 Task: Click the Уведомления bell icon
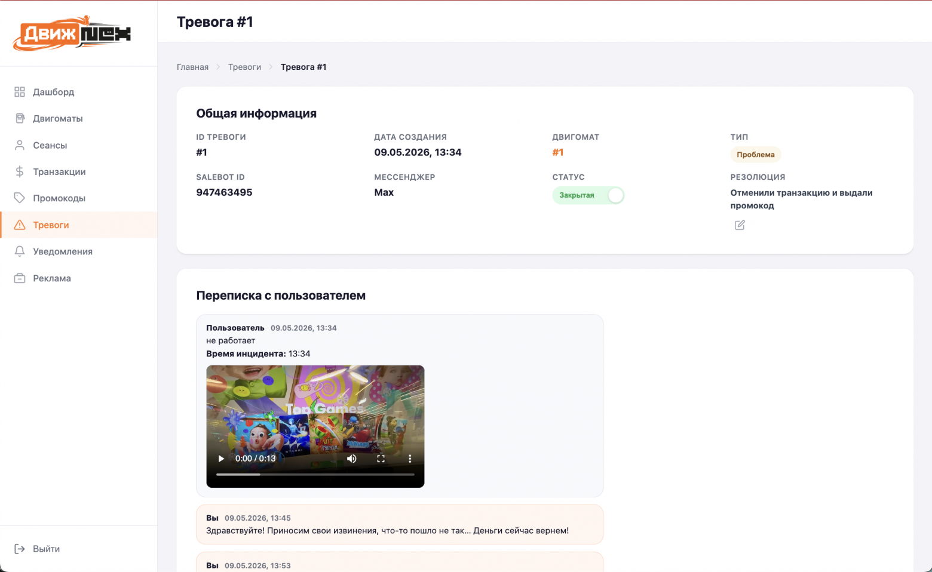point(20,251)
